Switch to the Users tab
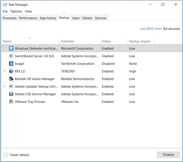The height and width of the screenshot is (162, 183). coord(76,18)
